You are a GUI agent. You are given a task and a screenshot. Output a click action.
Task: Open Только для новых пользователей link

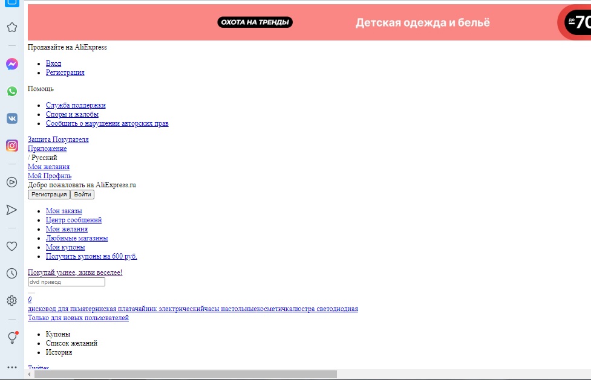pyautogui.click(x=79, y=318)
